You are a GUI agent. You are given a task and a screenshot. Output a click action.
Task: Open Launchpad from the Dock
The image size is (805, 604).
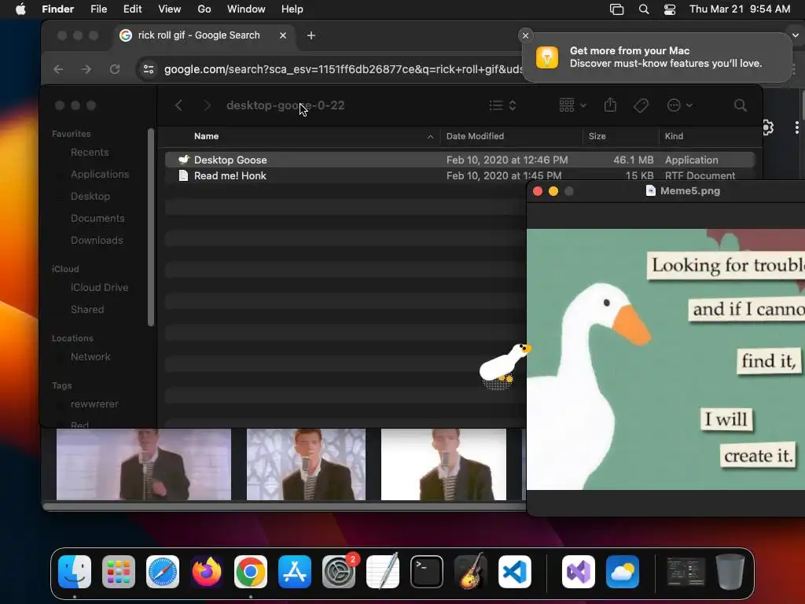click(119, 572)
